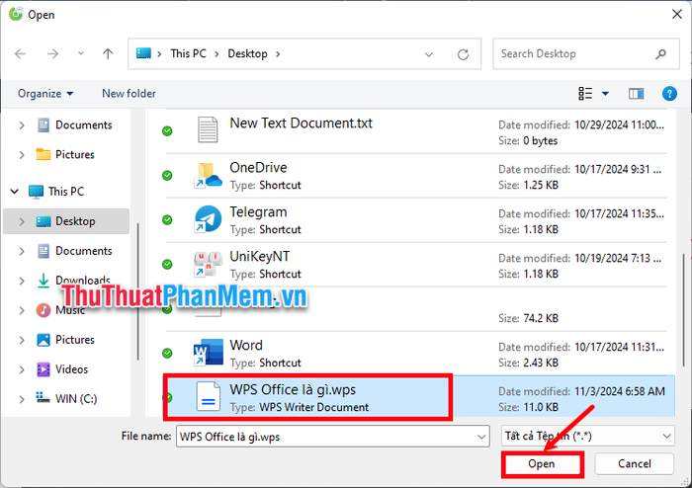Click the file list vertical scrollbar
This screenshot has height=488, width=692.
[x=684, y=308]
